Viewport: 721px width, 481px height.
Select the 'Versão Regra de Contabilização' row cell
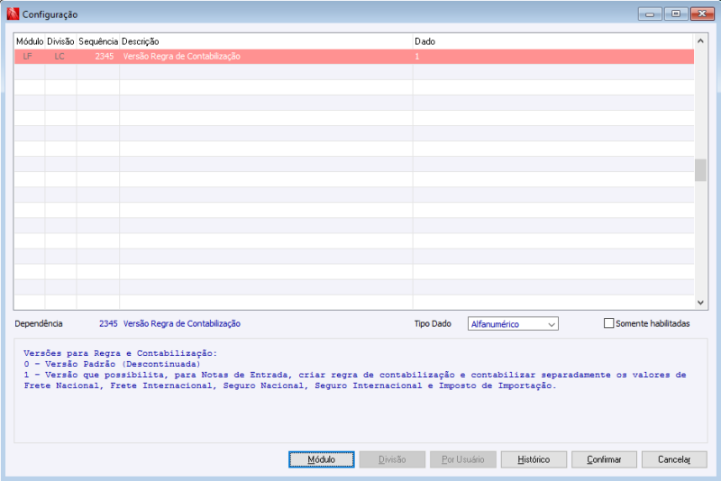pos(266,57)
